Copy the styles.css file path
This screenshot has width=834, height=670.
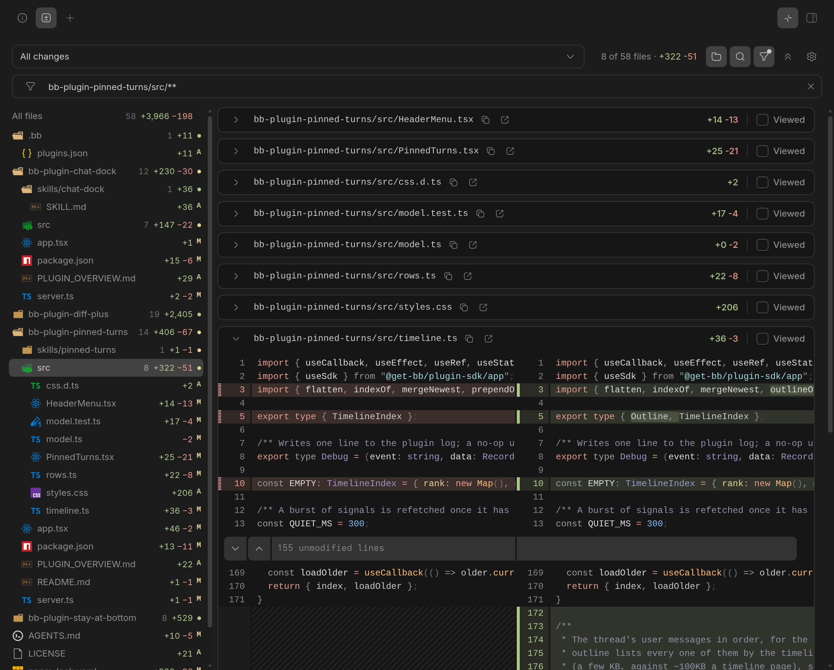tap(464, 307)
